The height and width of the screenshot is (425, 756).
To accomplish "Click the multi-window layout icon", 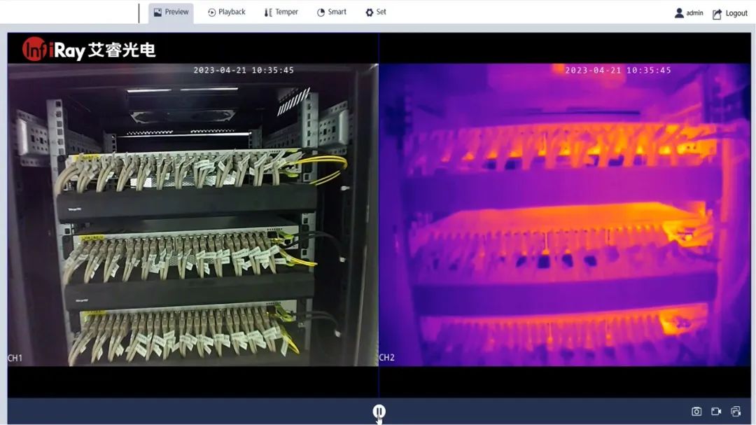I will [x=736, y=412].
